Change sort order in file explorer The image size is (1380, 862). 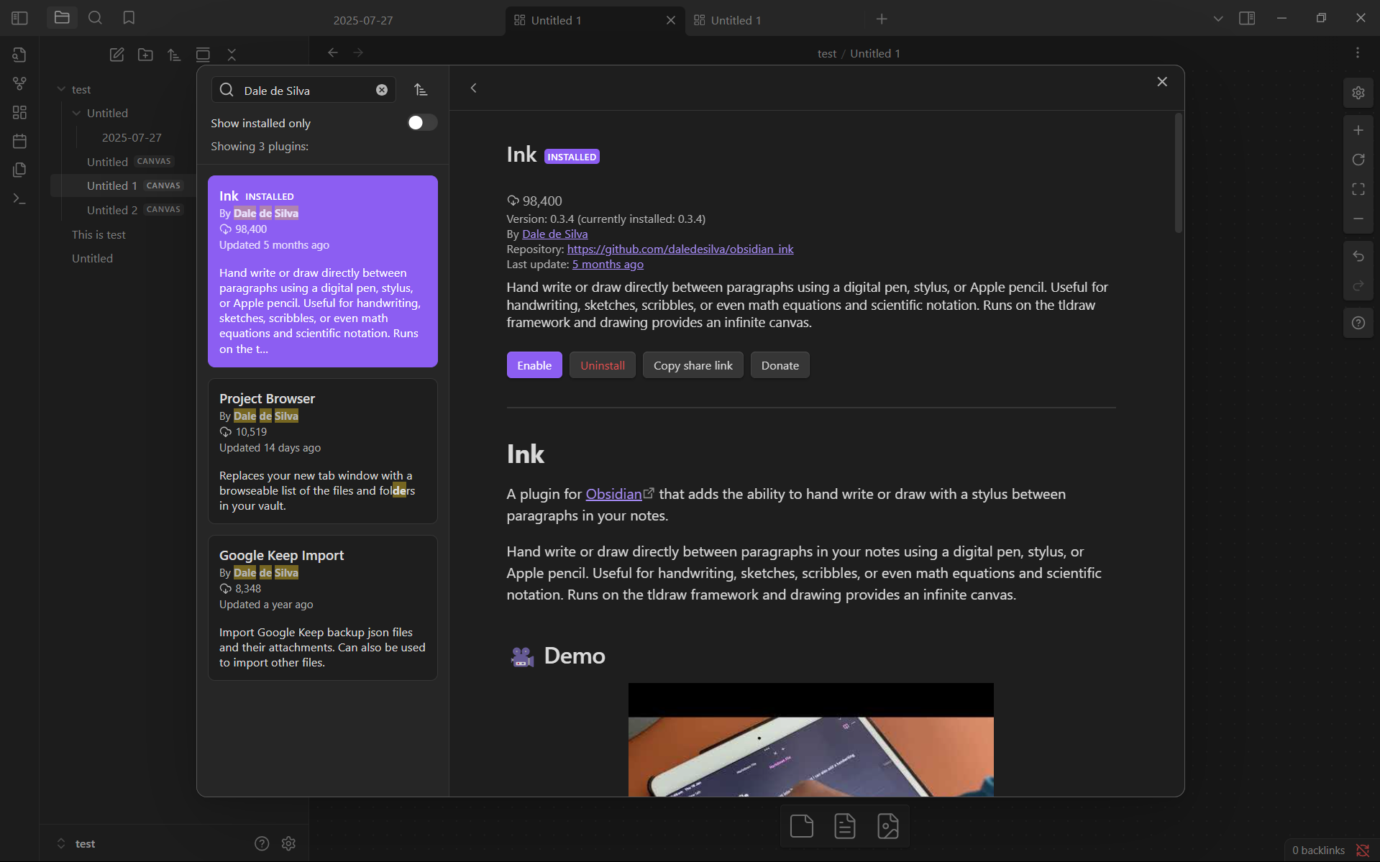(x=174, y=55)
